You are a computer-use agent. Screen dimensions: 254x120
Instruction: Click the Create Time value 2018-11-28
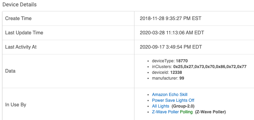171,18
